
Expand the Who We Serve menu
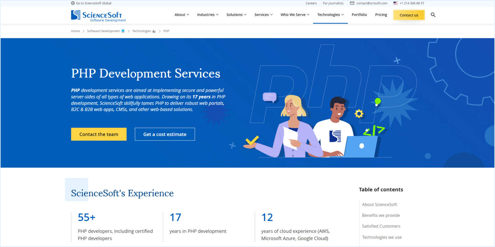tap(295, 15)
